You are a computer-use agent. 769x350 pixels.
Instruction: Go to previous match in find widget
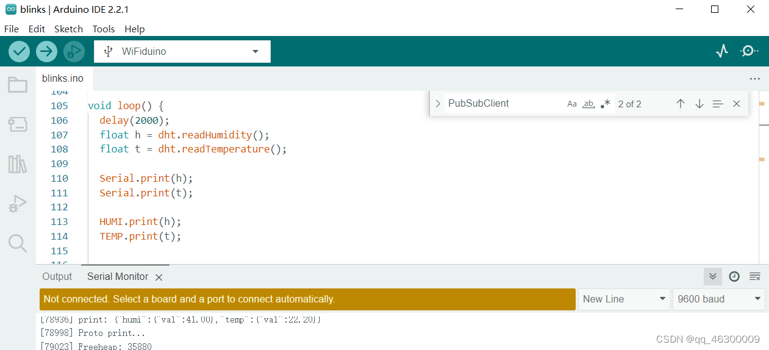[681, 104]
